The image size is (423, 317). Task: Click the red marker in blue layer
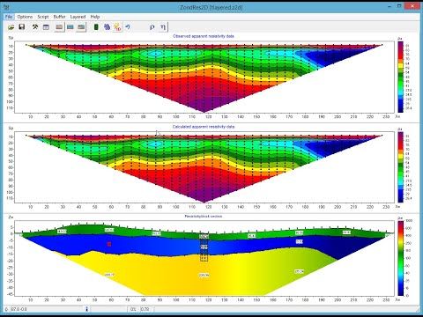click(109, 244)
